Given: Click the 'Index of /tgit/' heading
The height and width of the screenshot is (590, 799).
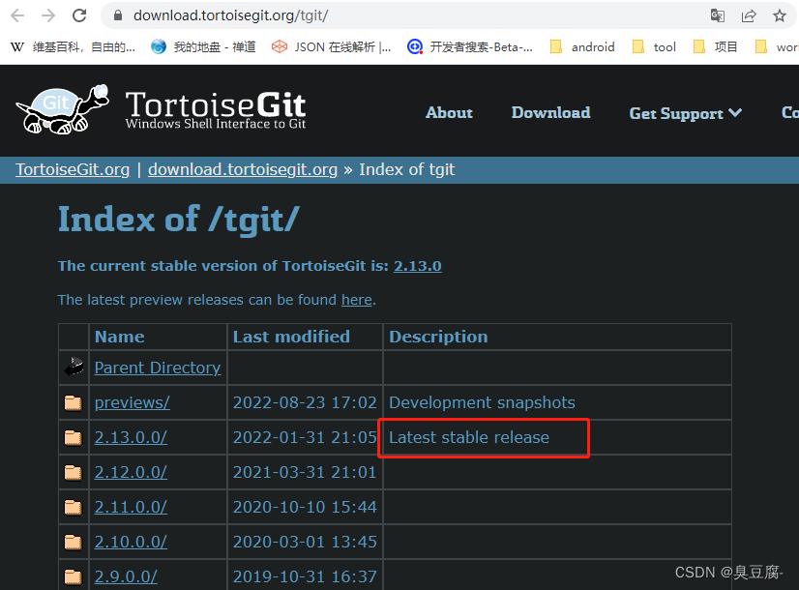Looking at the screenshot, I should pos(178,220).
